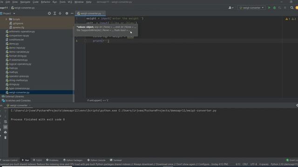Open Problems tool window
The height and width of the screenshot is (167, 298).
tap(53, 160)
